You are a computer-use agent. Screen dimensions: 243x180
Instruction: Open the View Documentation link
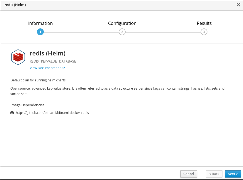click(45, 68)
